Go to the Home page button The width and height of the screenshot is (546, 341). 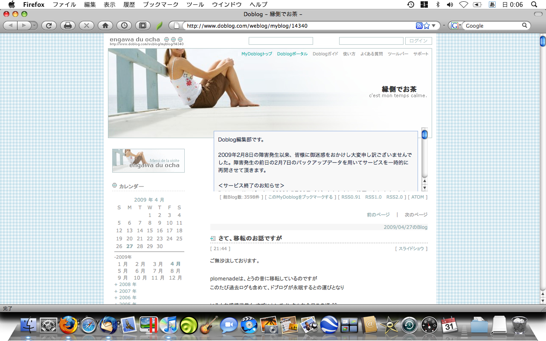105,26
